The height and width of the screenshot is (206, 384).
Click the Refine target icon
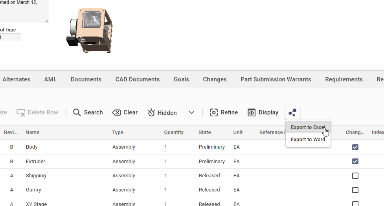(x=214, y=112)
